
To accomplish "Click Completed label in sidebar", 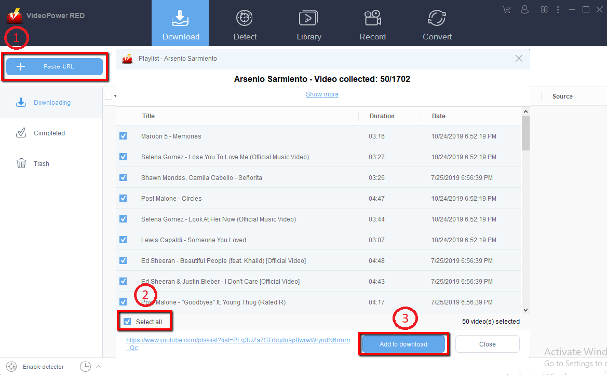I will click(49, 133).
